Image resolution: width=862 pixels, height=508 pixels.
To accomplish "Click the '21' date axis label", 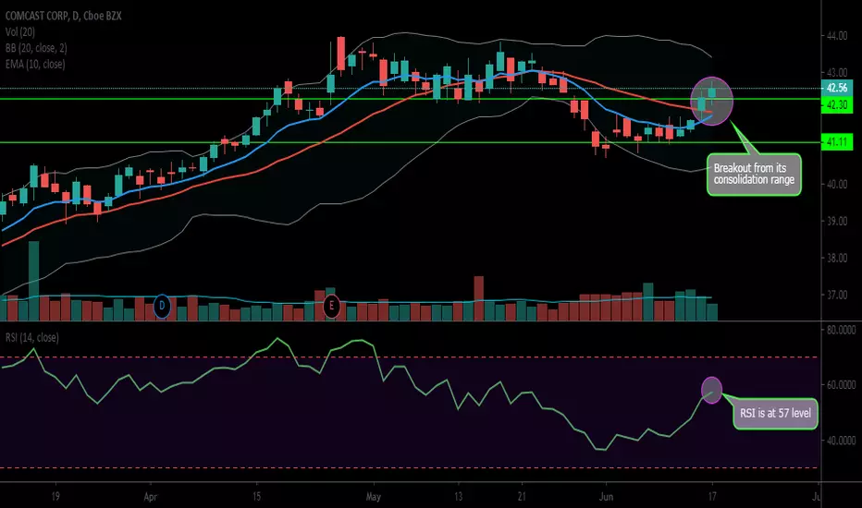I will (x=522, y=497).
